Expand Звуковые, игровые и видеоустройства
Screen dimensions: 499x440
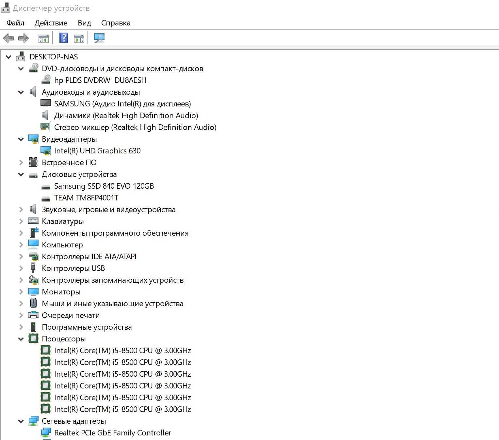coord(21,210)
